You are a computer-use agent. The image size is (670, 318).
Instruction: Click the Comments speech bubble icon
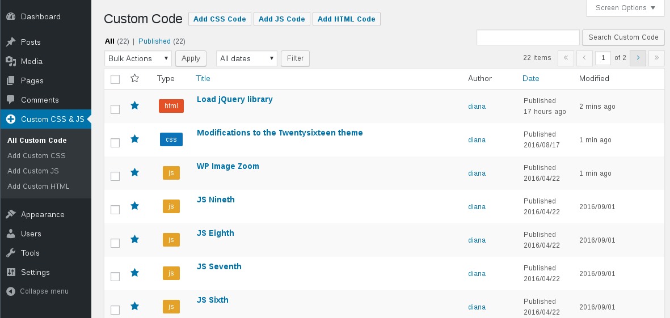pos(11,100)
